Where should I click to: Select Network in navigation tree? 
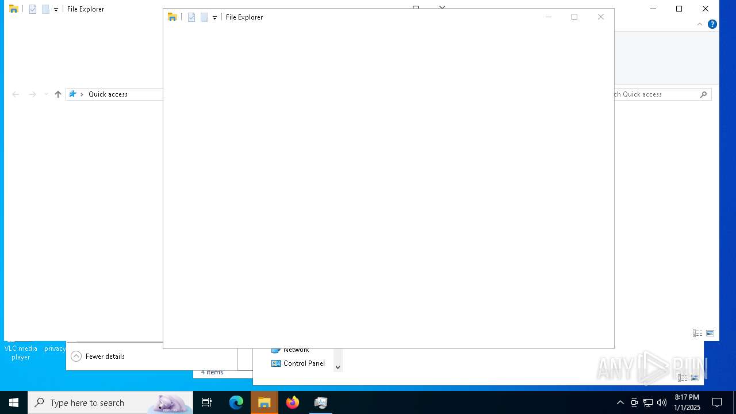point(296,350)
